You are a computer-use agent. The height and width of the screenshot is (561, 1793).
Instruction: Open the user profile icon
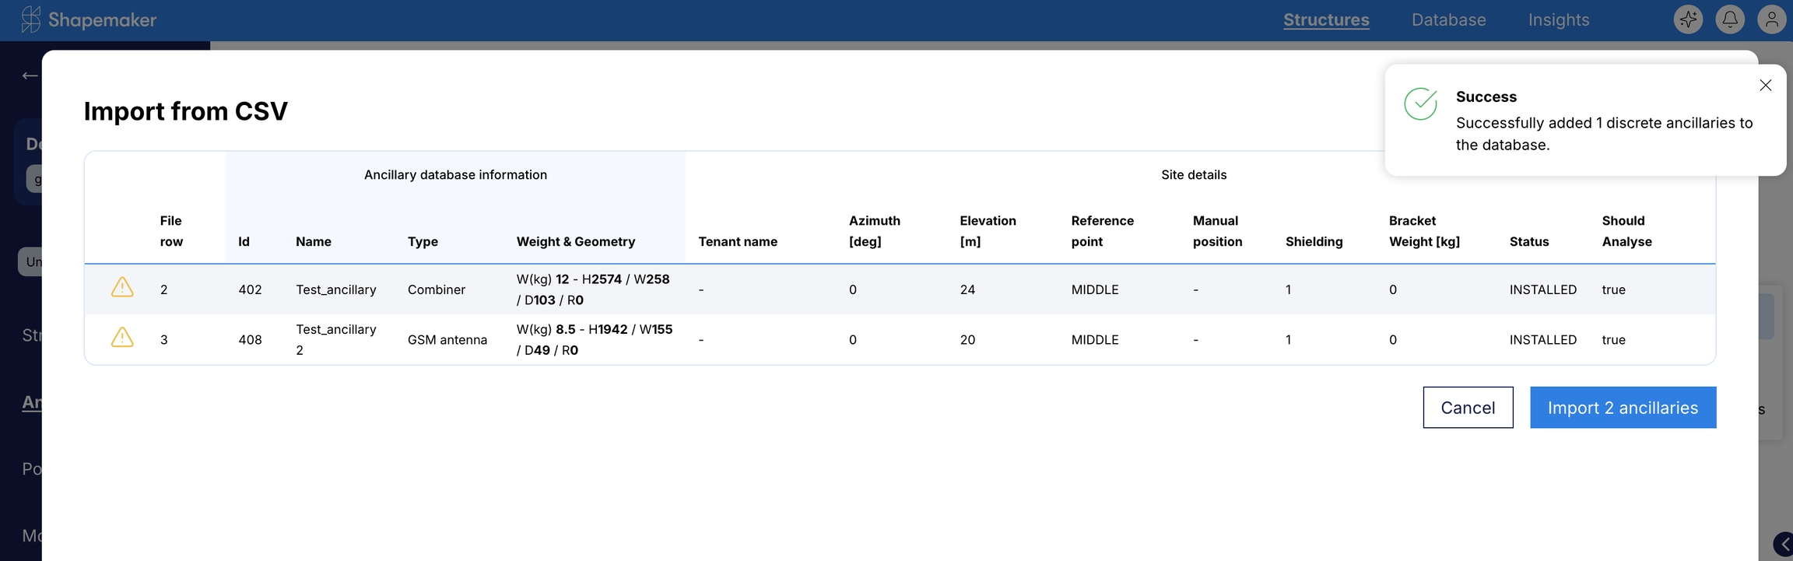point(1771,19)
